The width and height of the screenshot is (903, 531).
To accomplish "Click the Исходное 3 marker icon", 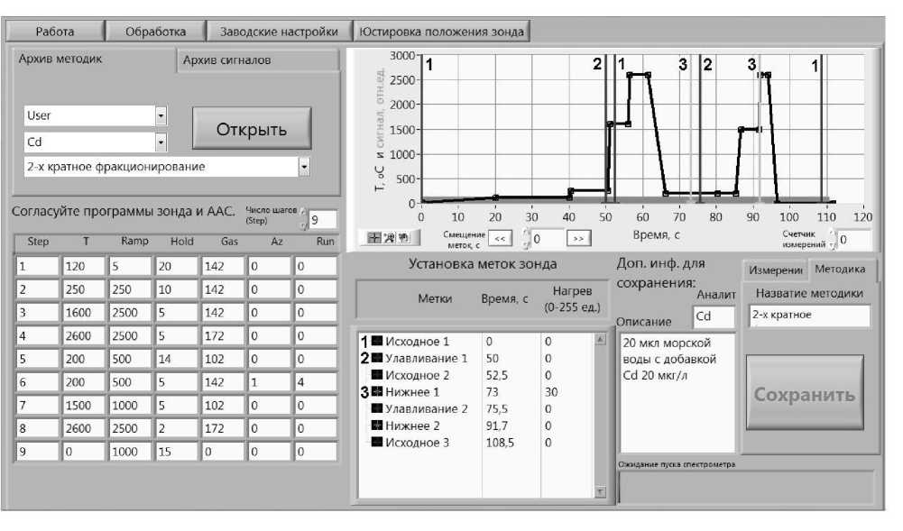I will 377,443.
